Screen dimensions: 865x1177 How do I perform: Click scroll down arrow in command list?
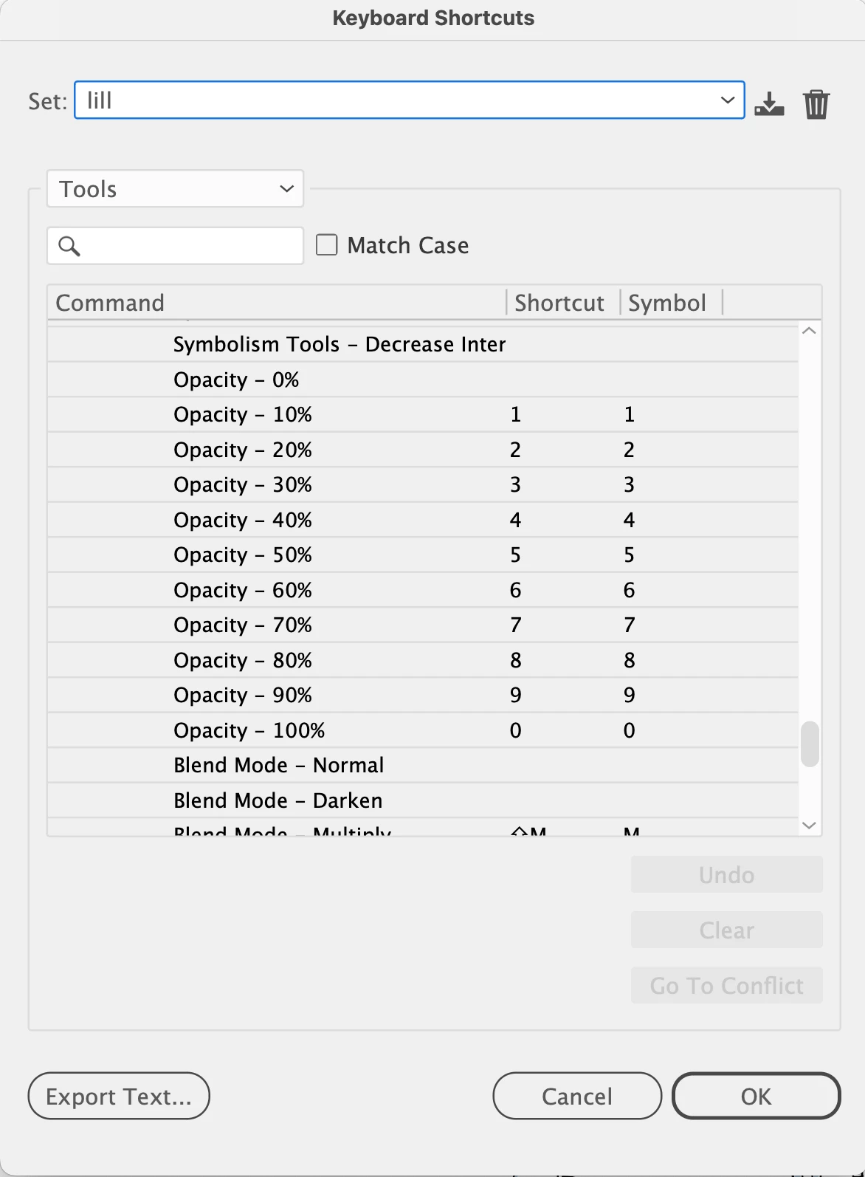click(x=809, y=826)
